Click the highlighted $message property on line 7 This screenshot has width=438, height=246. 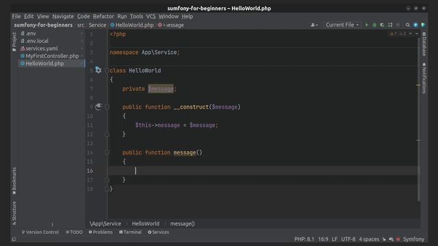click(x=161, y=89)
